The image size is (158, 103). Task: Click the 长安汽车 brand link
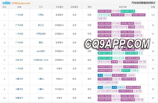(19, 60)
